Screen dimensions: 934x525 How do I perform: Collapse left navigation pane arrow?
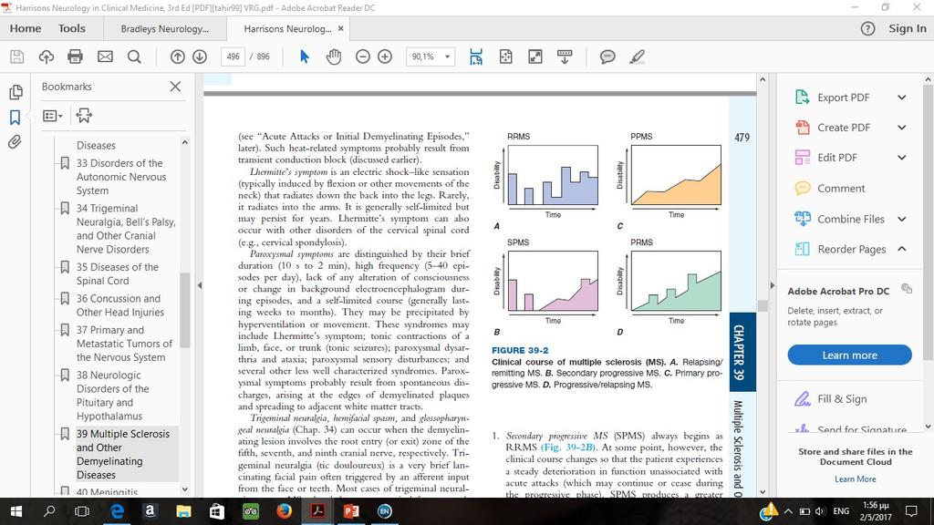pos(200,285)
